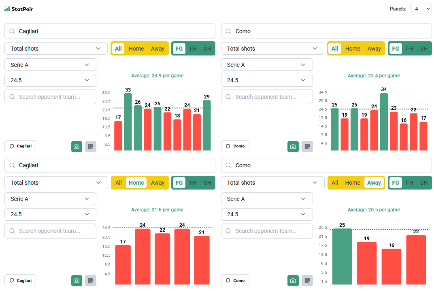The width and height of the screenshot is (434, 292).
Task: Select Away in the Como All-games panel
Action: tap(374, 49)
